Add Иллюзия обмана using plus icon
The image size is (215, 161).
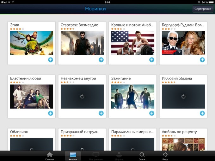pyautogui.click(x=202, y=113)
